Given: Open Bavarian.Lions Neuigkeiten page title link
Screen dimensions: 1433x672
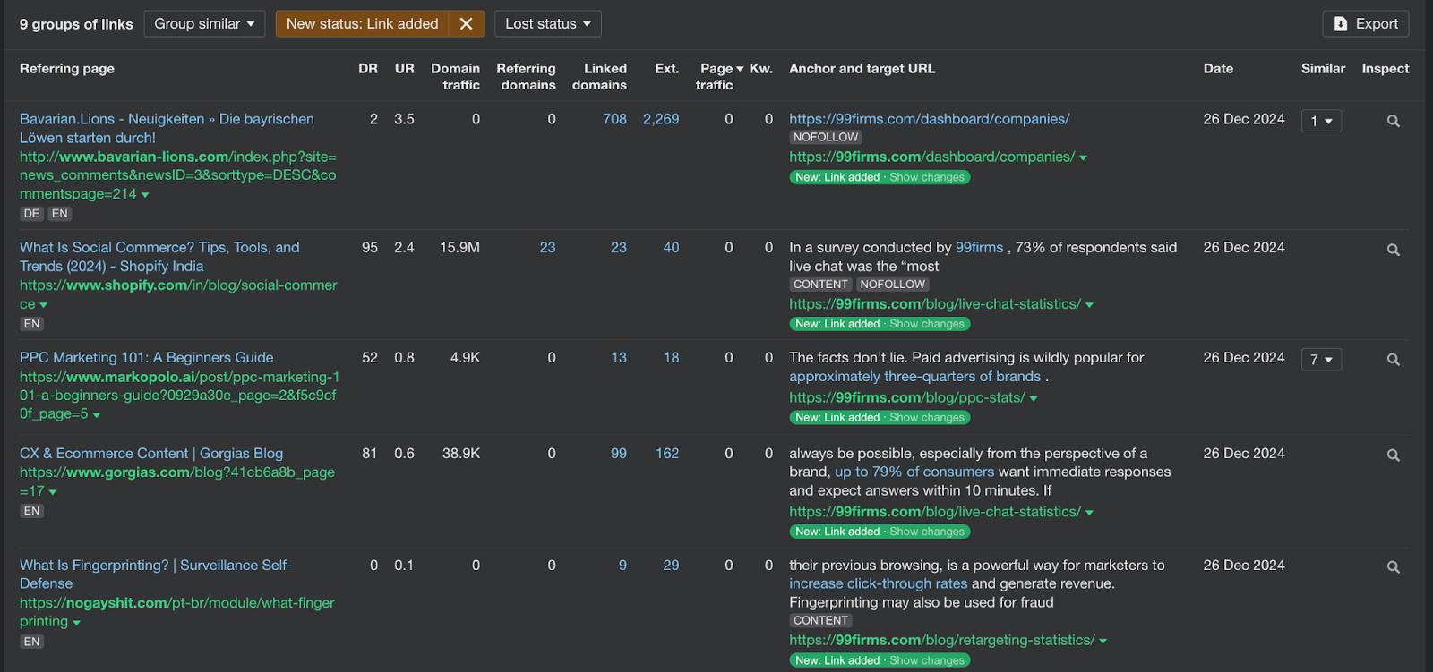Looking at the screenshot, I should tap(167, 128).
